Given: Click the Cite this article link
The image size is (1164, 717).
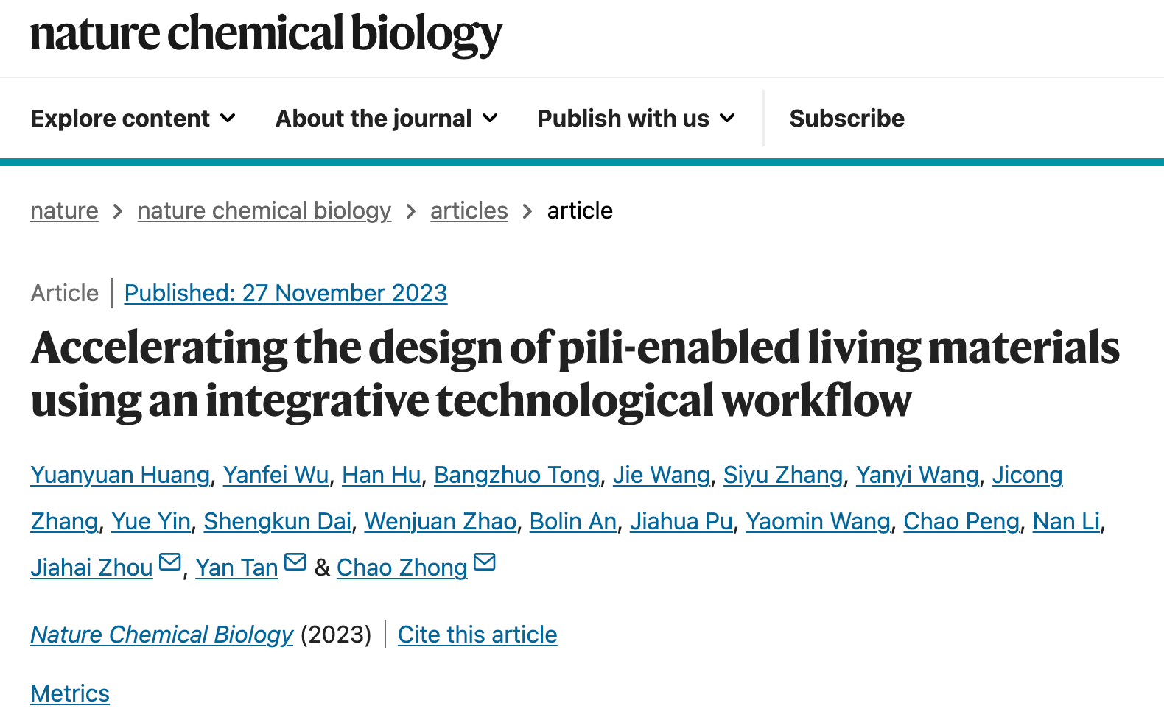Looking at the screenshot, I should pos(477,635).
